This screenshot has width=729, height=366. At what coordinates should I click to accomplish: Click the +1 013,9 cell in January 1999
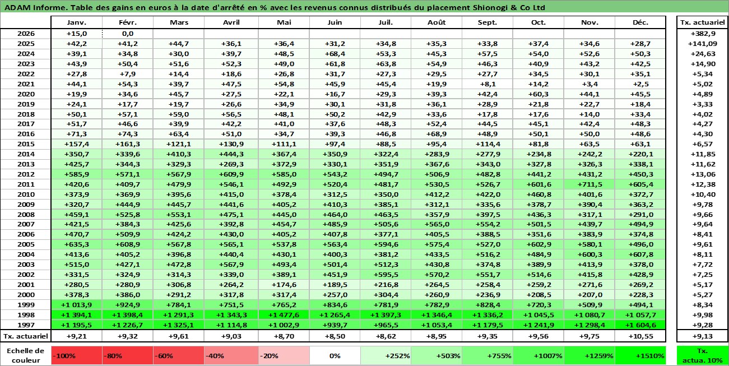click(77, 305)
